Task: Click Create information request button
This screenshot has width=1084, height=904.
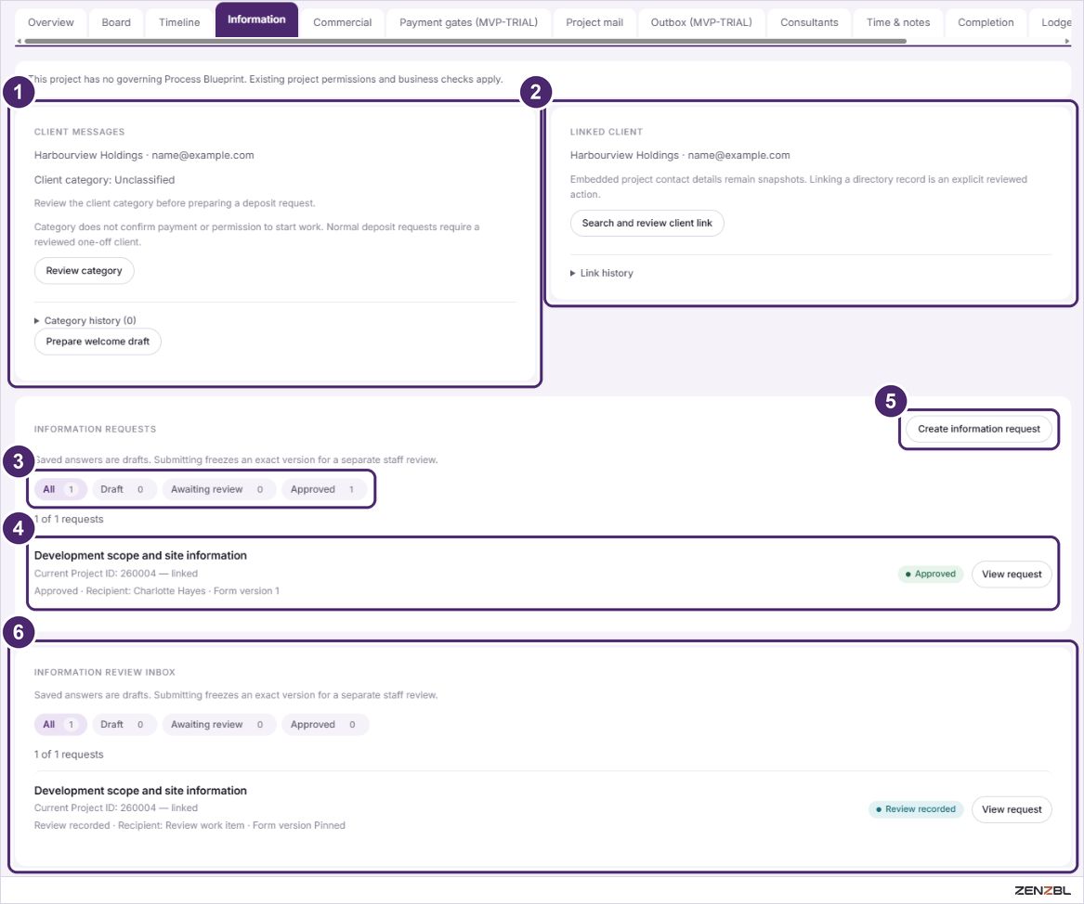Action: click(x=978, y=429)
